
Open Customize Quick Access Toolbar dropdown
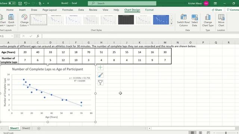(x=48, y=3)
